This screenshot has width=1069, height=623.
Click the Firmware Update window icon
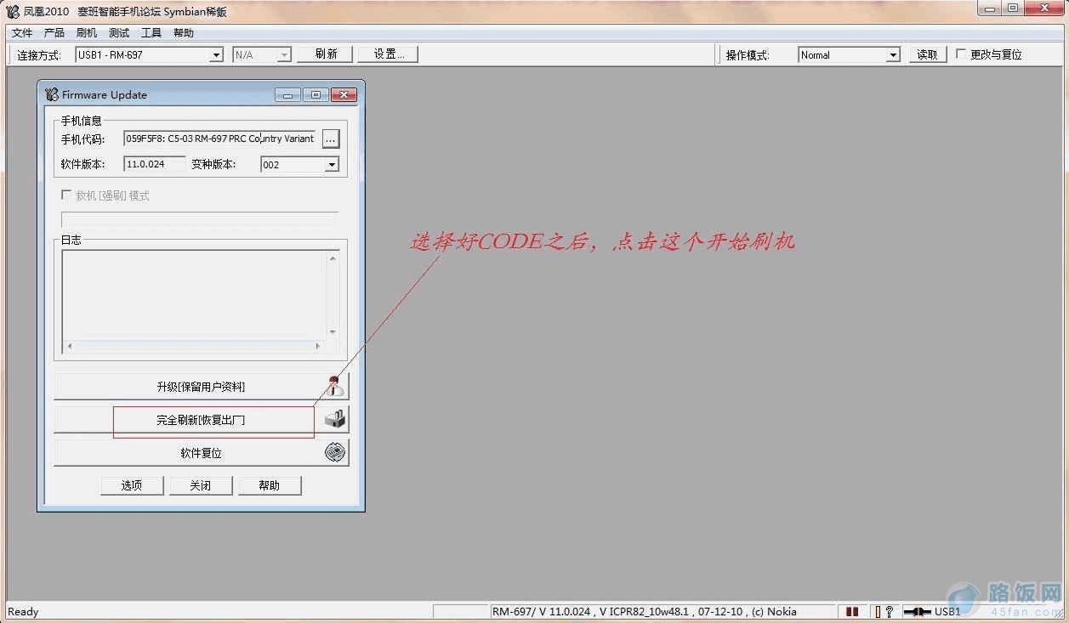click(52, 94)
